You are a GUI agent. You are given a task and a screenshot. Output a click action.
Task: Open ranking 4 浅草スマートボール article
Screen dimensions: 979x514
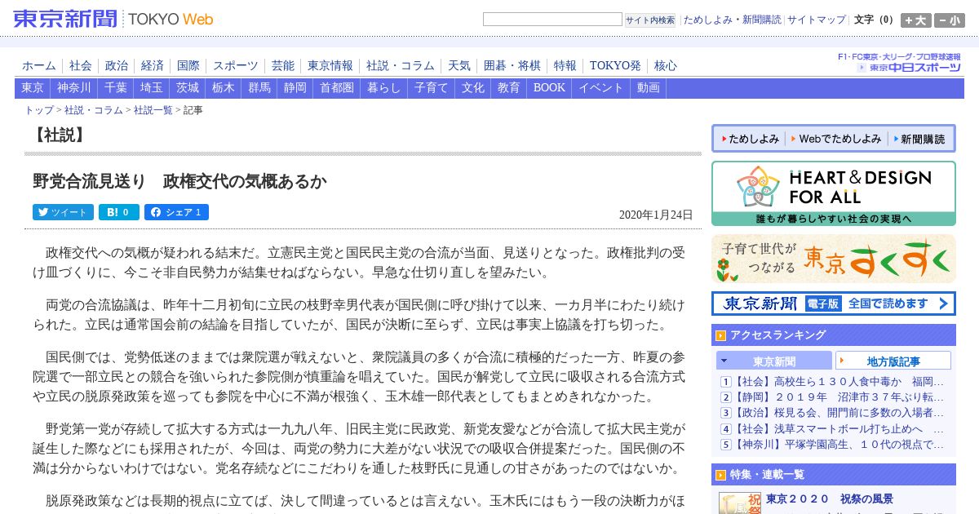(839, 429)
